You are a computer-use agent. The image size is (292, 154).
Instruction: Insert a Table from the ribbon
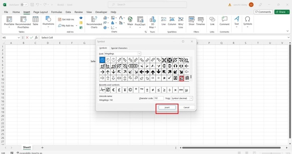[35, 21]
